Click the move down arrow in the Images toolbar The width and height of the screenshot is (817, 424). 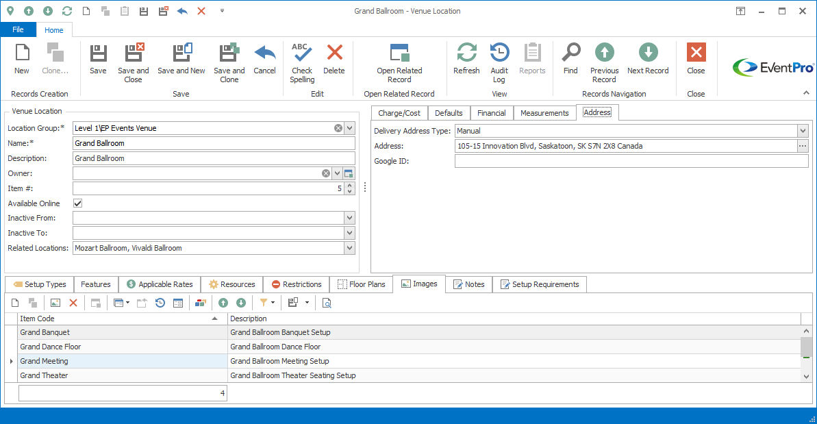click(241, 303)
